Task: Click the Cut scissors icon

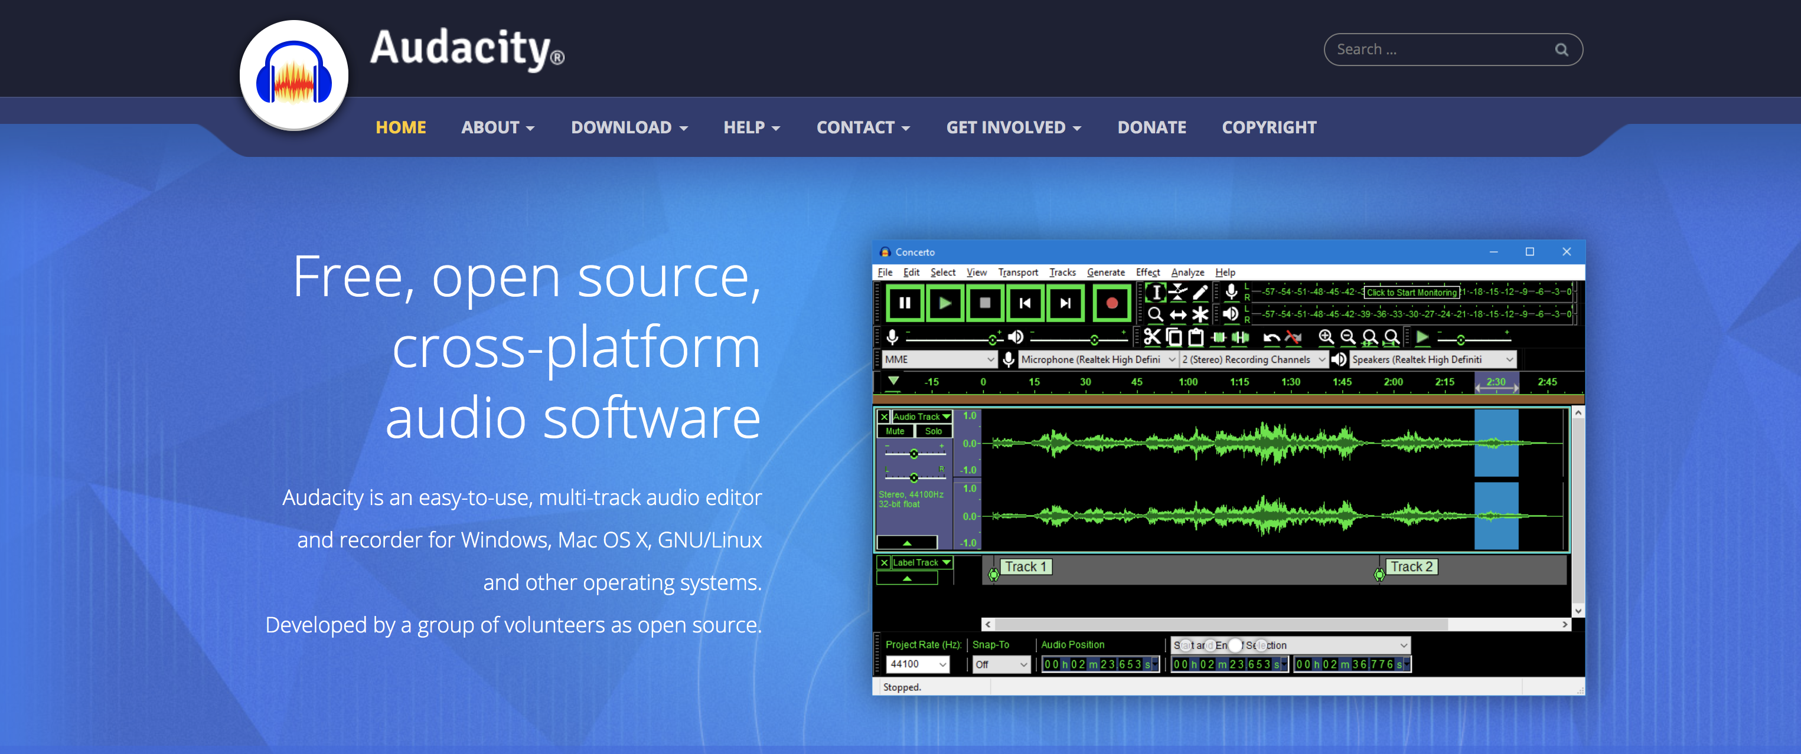Action: pos(1151,337)
